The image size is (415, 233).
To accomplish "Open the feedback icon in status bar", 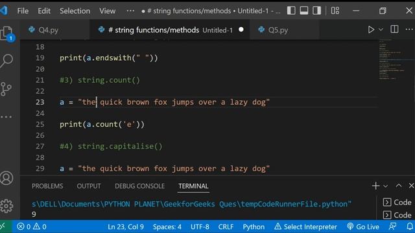I will (x=392, y=227).
